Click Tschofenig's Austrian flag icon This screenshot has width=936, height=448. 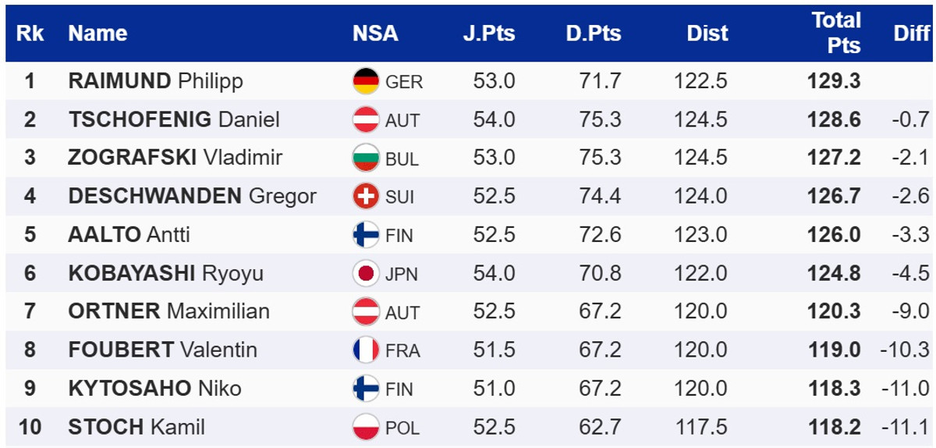click(x=366, y=119)
